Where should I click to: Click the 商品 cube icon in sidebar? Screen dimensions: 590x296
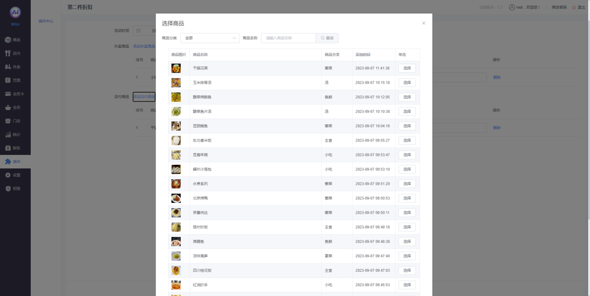(8, 40)
